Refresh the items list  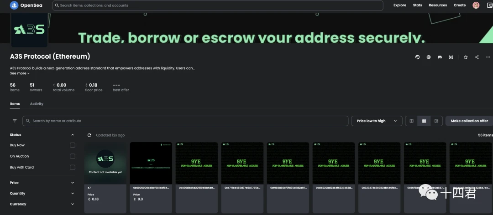pos(89,135)
